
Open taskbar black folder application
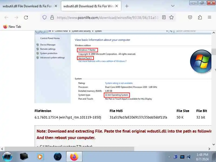[x=24, y=157]
